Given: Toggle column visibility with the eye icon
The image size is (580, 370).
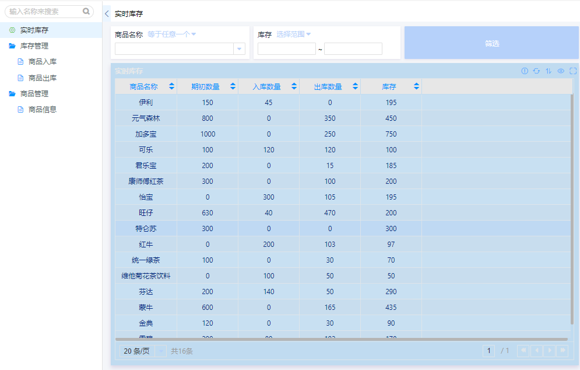Looking at the screenshot, I should 561,71.
